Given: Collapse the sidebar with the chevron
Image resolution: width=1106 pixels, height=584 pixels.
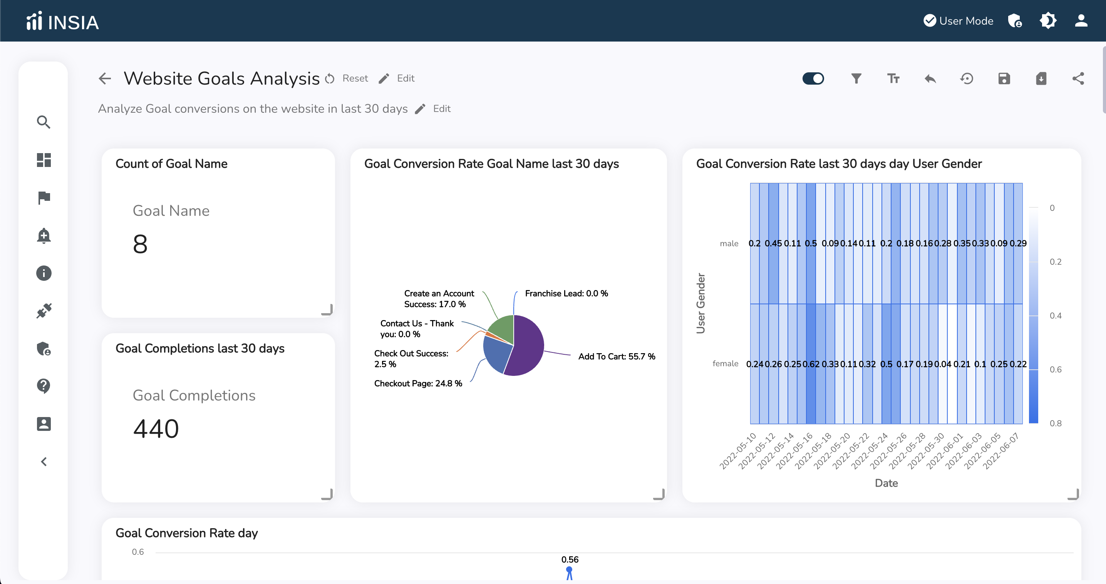Looking at the screenshot, I should [44, 461].
